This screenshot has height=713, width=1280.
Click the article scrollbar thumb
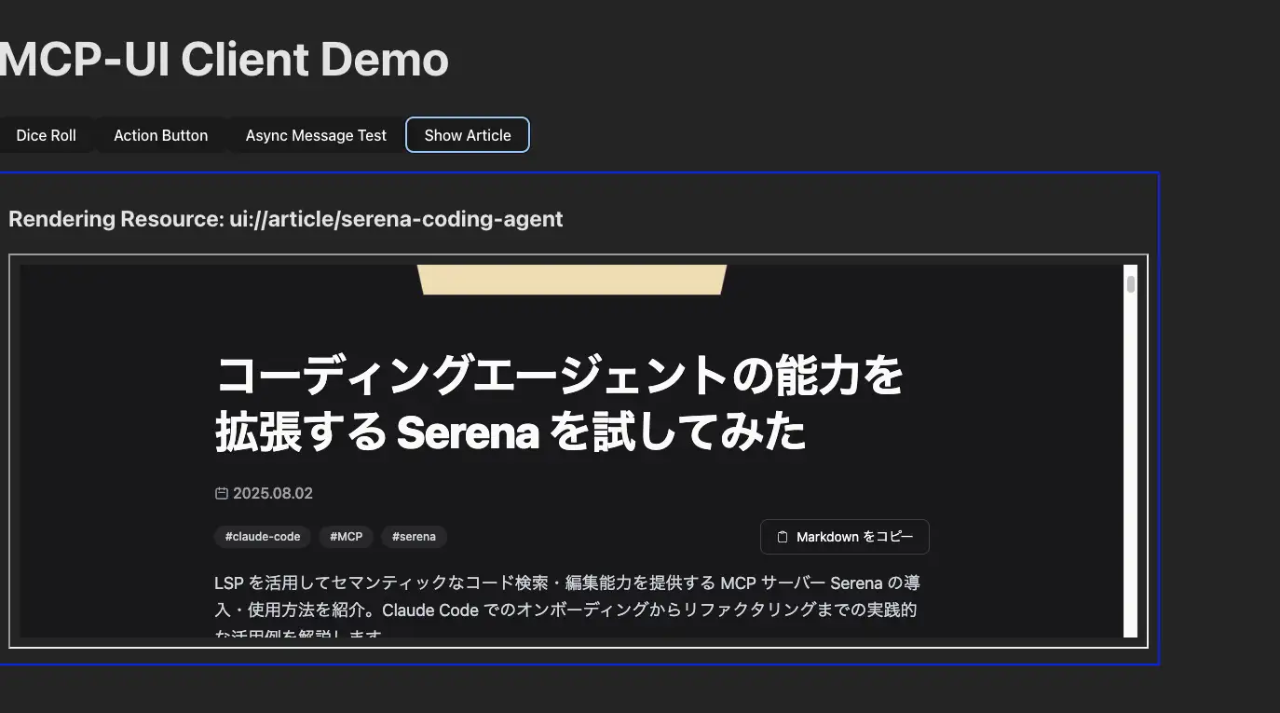[x=1131, y=283]
